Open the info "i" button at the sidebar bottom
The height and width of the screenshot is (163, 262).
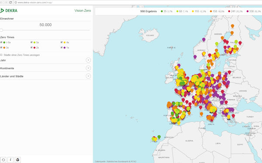pyautogui.click(x=10, y=160)
